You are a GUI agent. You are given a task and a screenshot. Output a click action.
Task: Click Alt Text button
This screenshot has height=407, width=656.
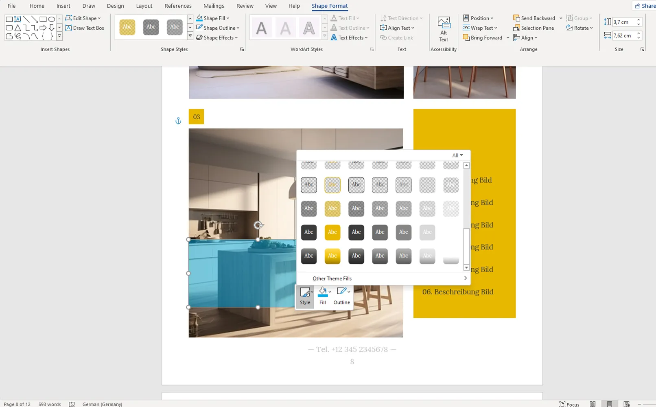pos(444,29)
